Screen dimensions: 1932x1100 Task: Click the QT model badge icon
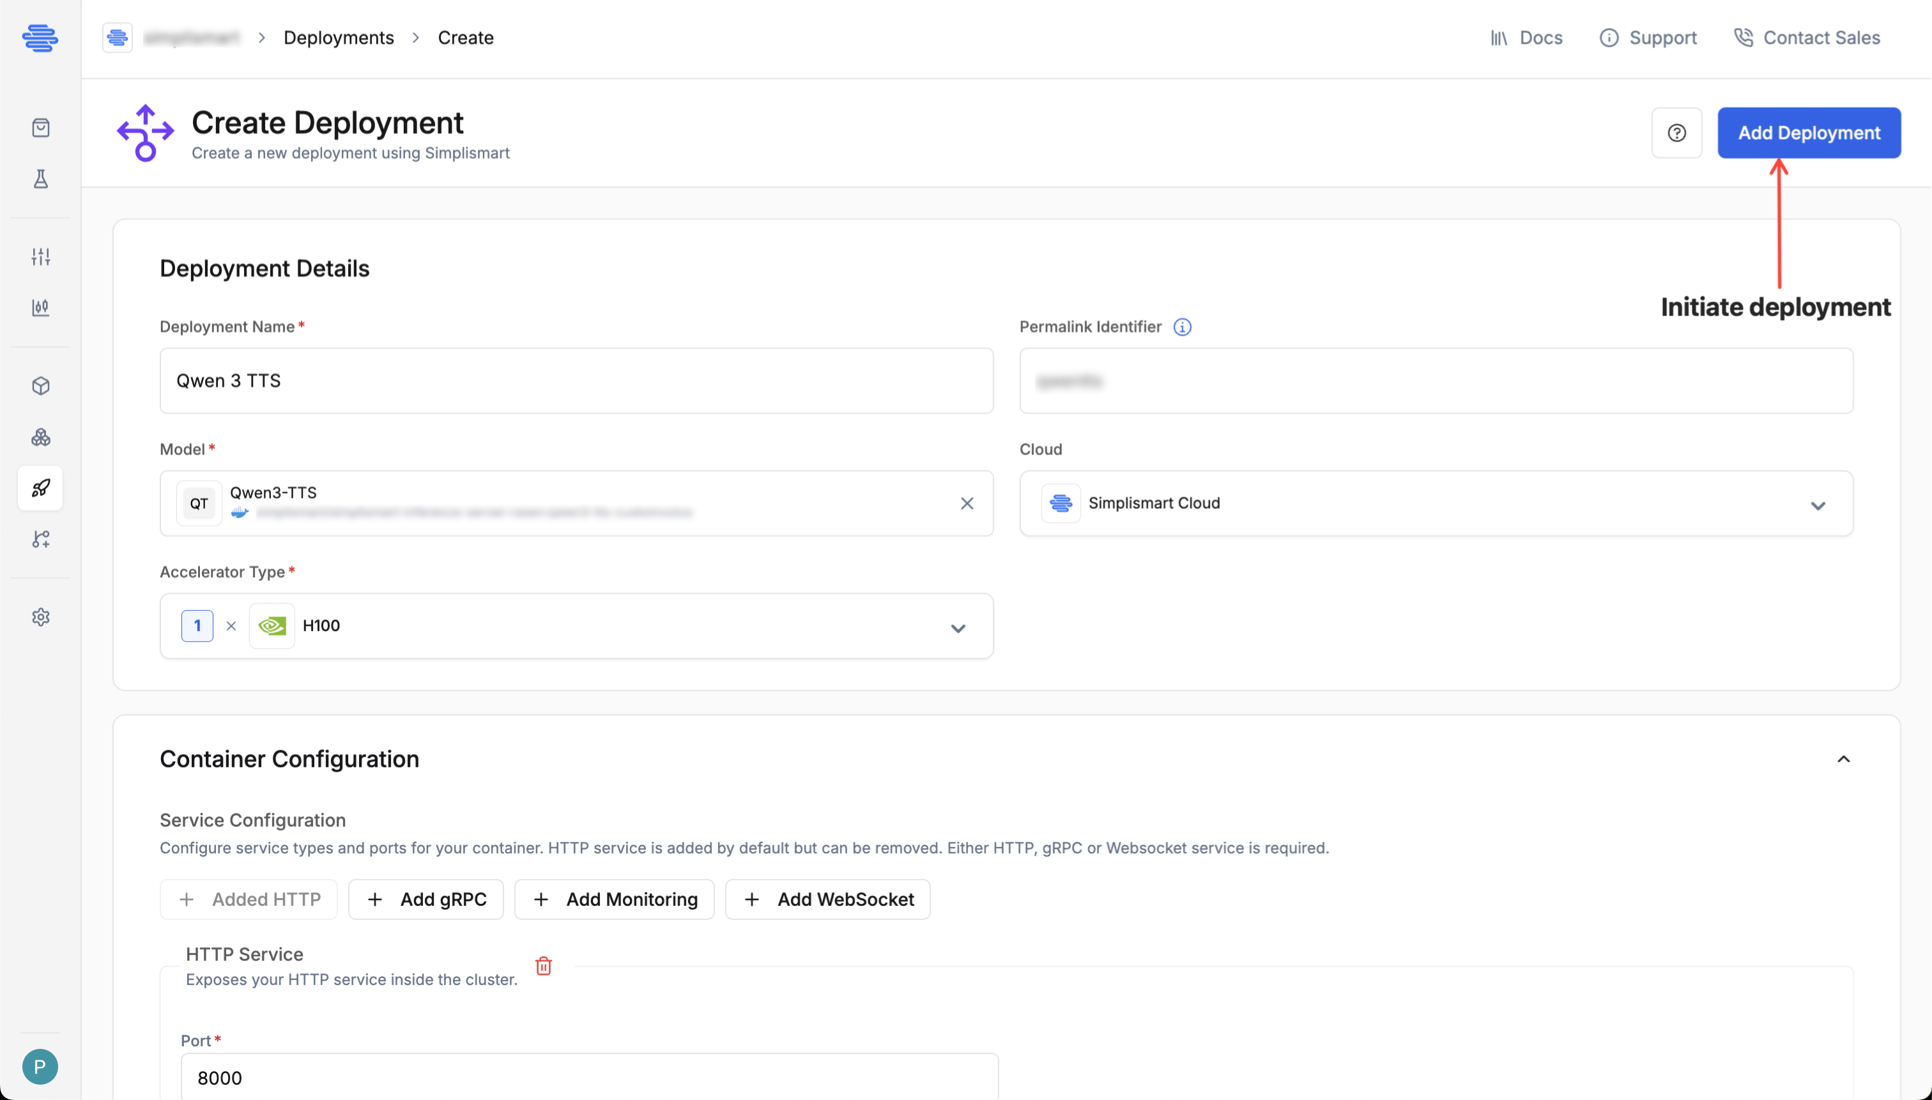coord(199,504)
